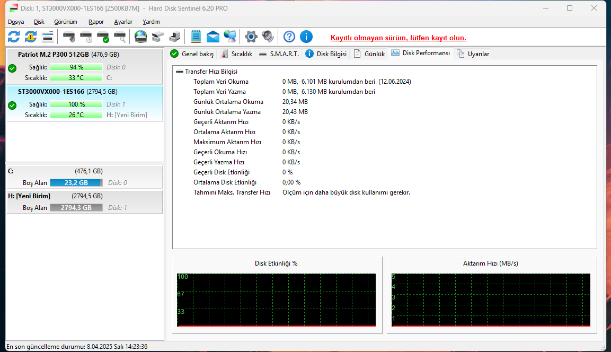Click the red unregistered version registration link

[399, 38]
